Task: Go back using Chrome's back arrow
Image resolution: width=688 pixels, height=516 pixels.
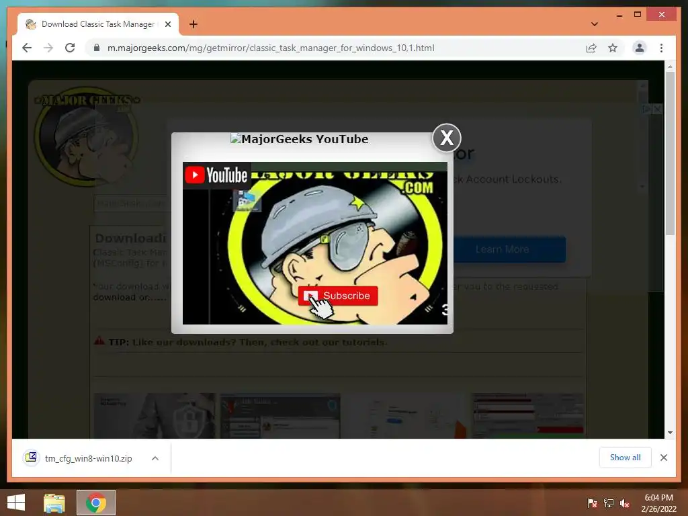Action: pyautogui.click(x=27, y=48)
